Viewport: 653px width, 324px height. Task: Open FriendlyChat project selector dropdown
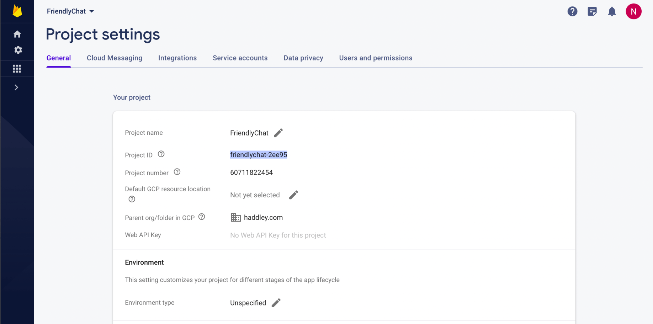70,11
